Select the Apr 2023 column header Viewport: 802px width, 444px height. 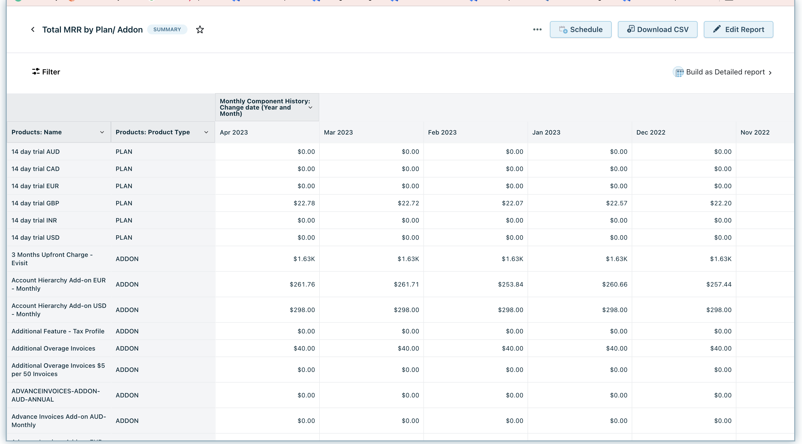pos(234,132)
